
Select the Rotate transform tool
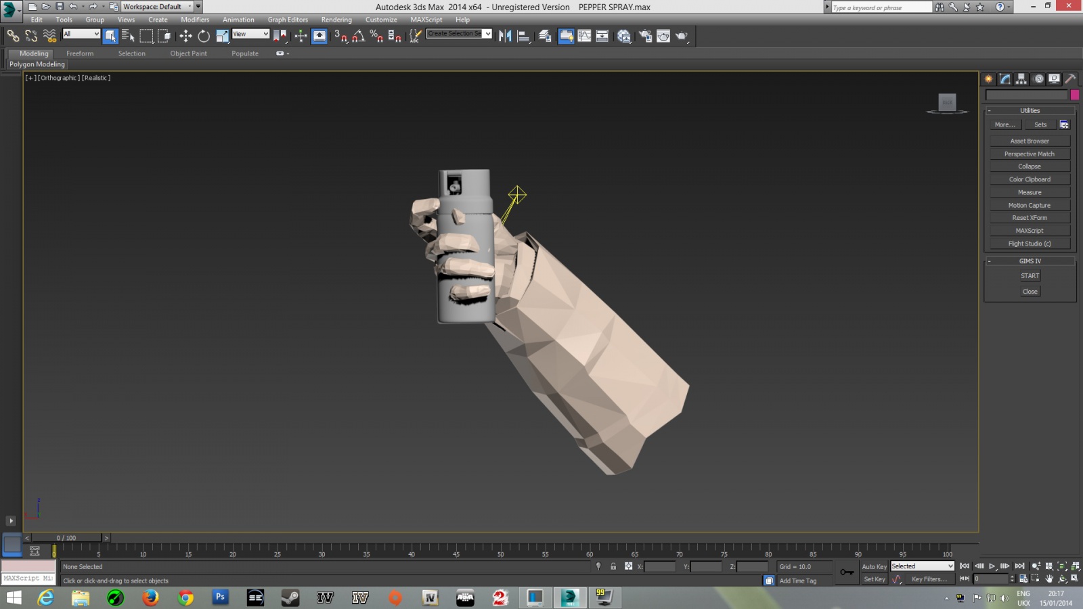coord(203,36)
